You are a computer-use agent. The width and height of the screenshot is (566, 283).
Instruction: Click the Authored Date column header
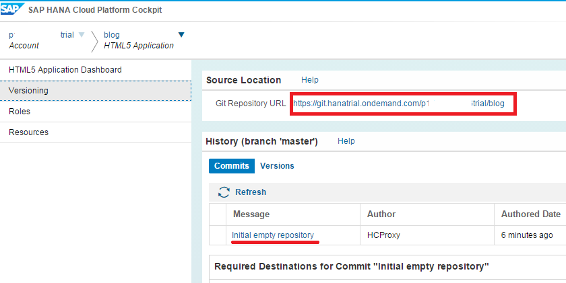click(530, 214)
